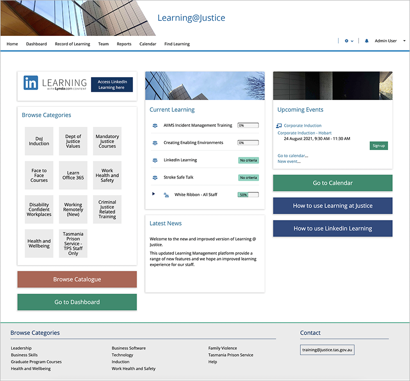Open the Learn Office 365 tile
The height and width of the screenshot is (381, 410).
[x=73, y=175]
